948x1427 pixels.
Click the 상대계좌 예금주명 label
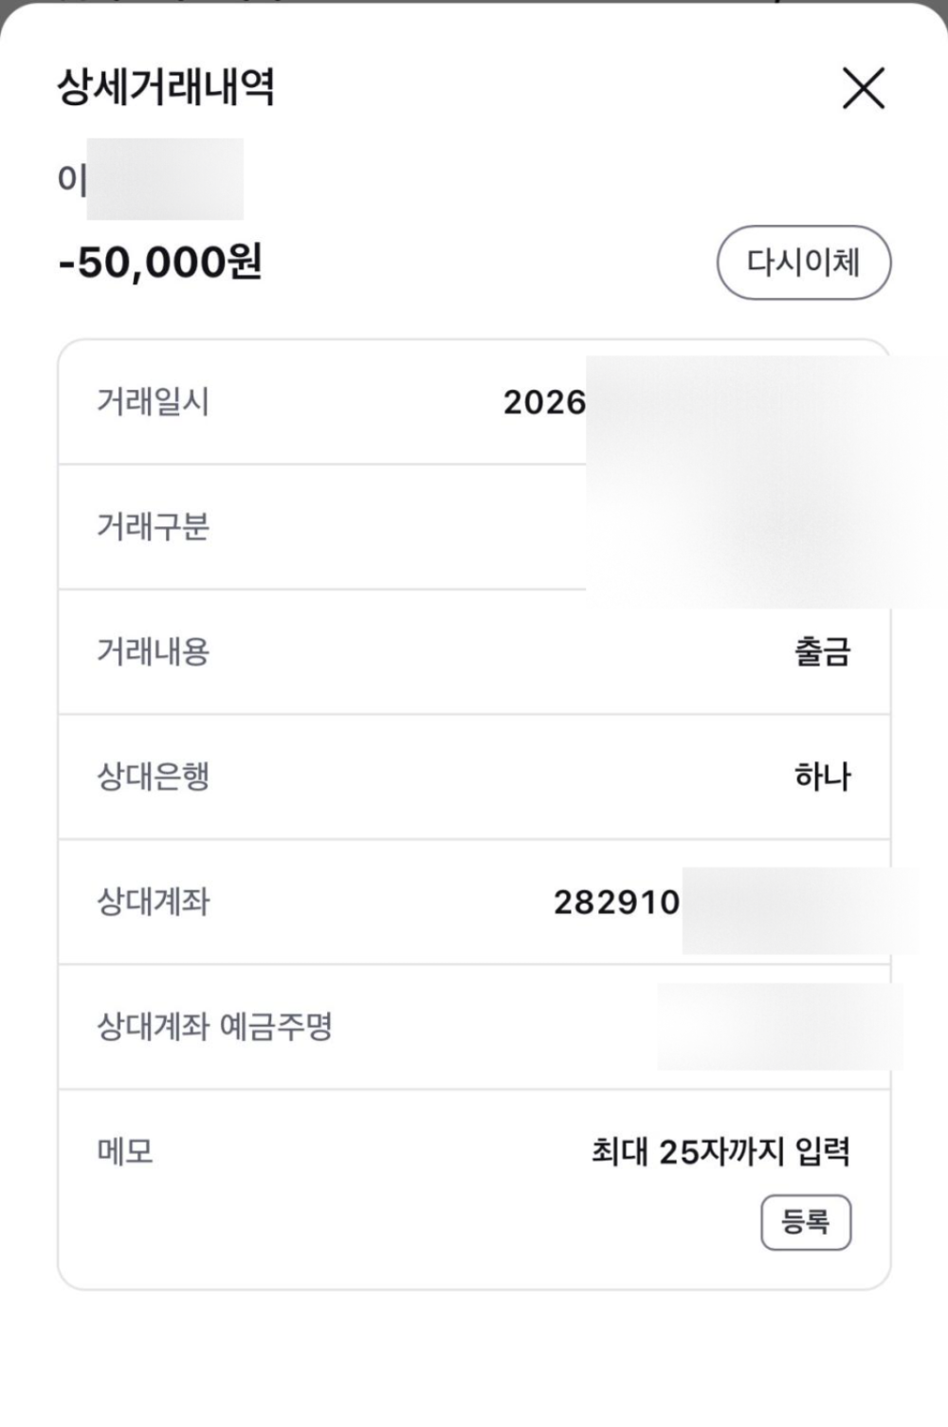(x=214, y=1027)
